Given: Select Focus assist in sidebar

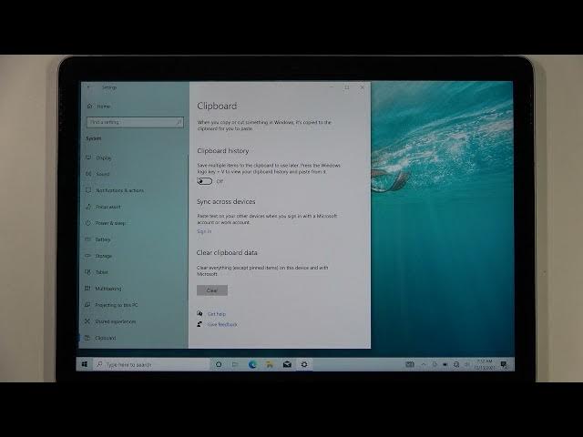Looking at the screenshot, I should pos(108,207).
